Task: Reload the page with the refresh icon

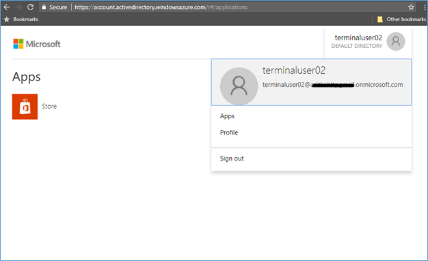Action: [30, 7]
